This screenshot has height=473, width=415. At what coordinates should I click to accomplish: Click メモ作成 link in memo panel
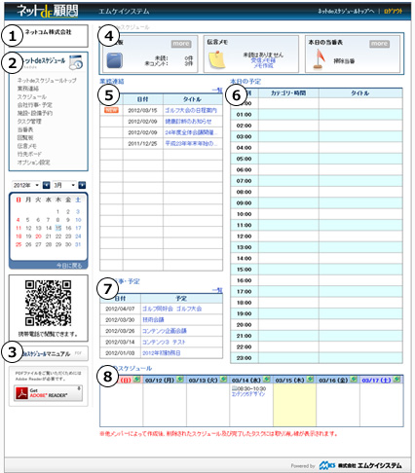(263, 65)
